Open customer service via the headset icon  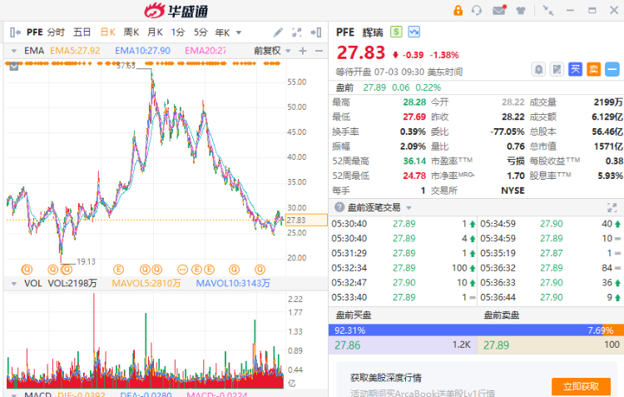477,10
